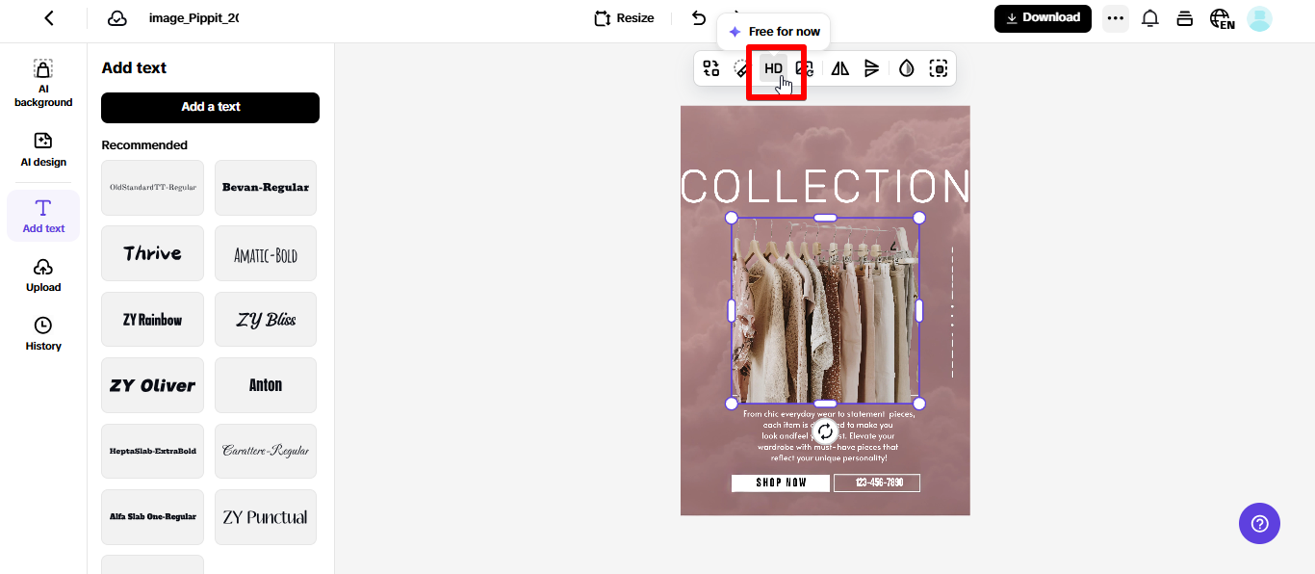Choose the ZY Rainbow font style
1315x574 pixels.
(x=152, y=319)
